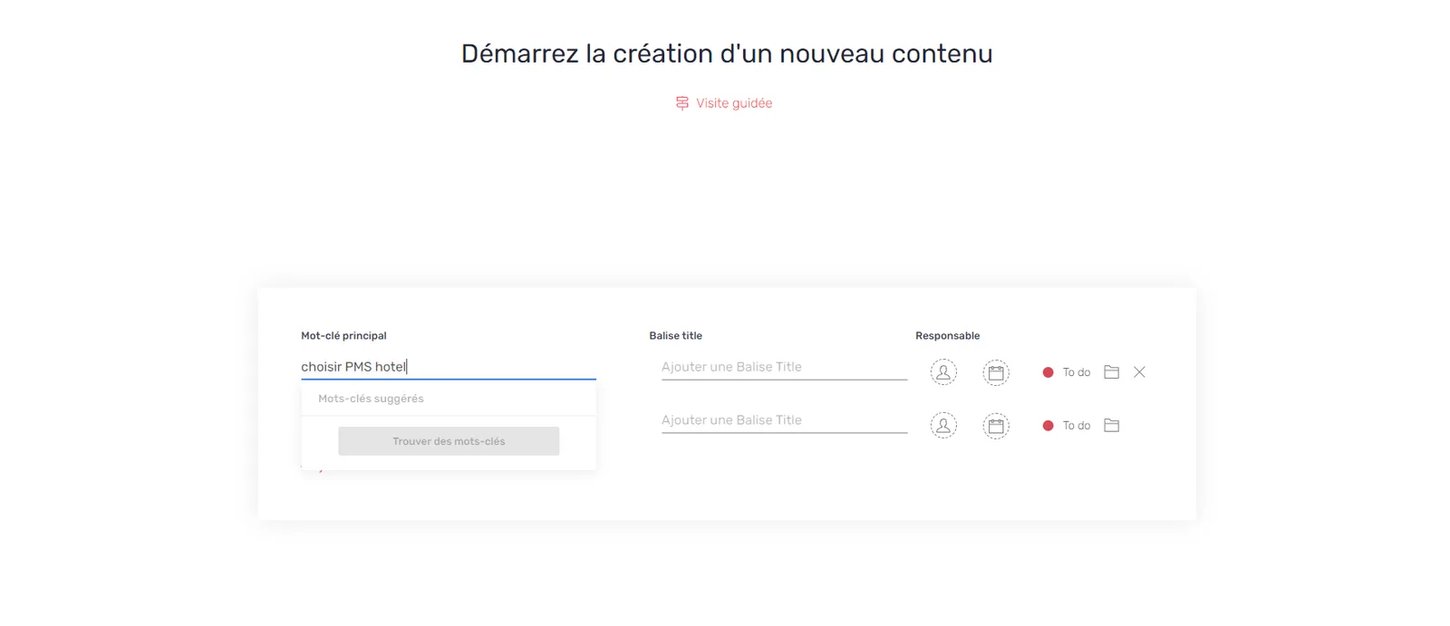Viewport: 1450px width, 626px height.
Task: Assign a responsable in the first row
Action: tap(943, 372)
